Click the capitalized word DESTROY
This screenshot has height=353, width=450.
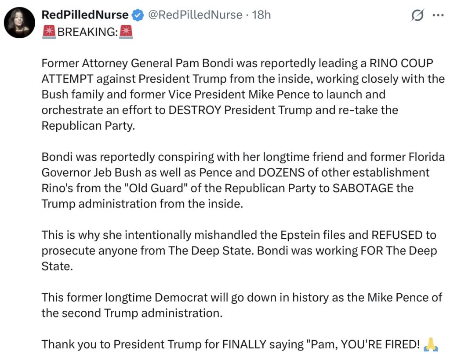[195, 110]
